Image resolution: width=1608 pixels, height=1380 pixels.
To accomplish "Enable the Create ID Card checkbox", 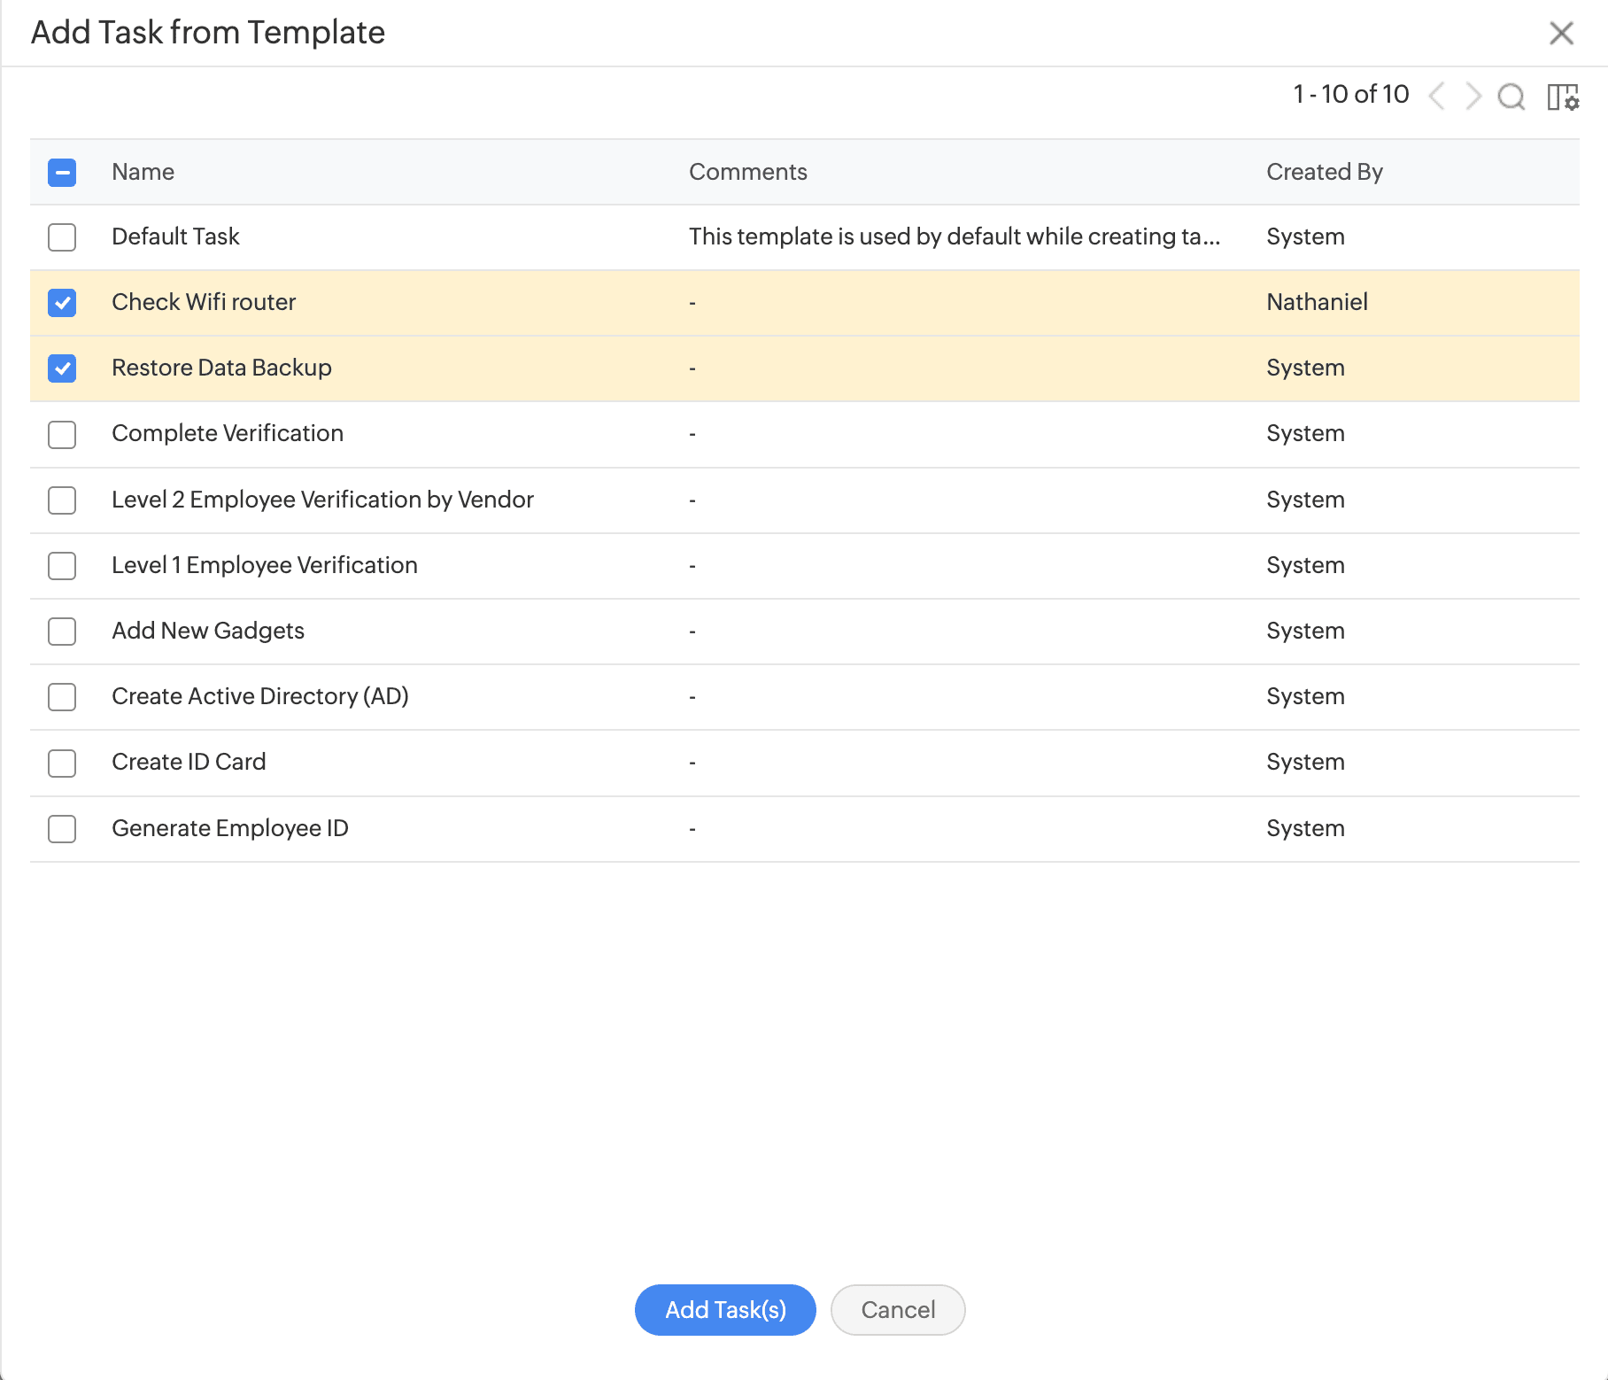I will [62, 764].
